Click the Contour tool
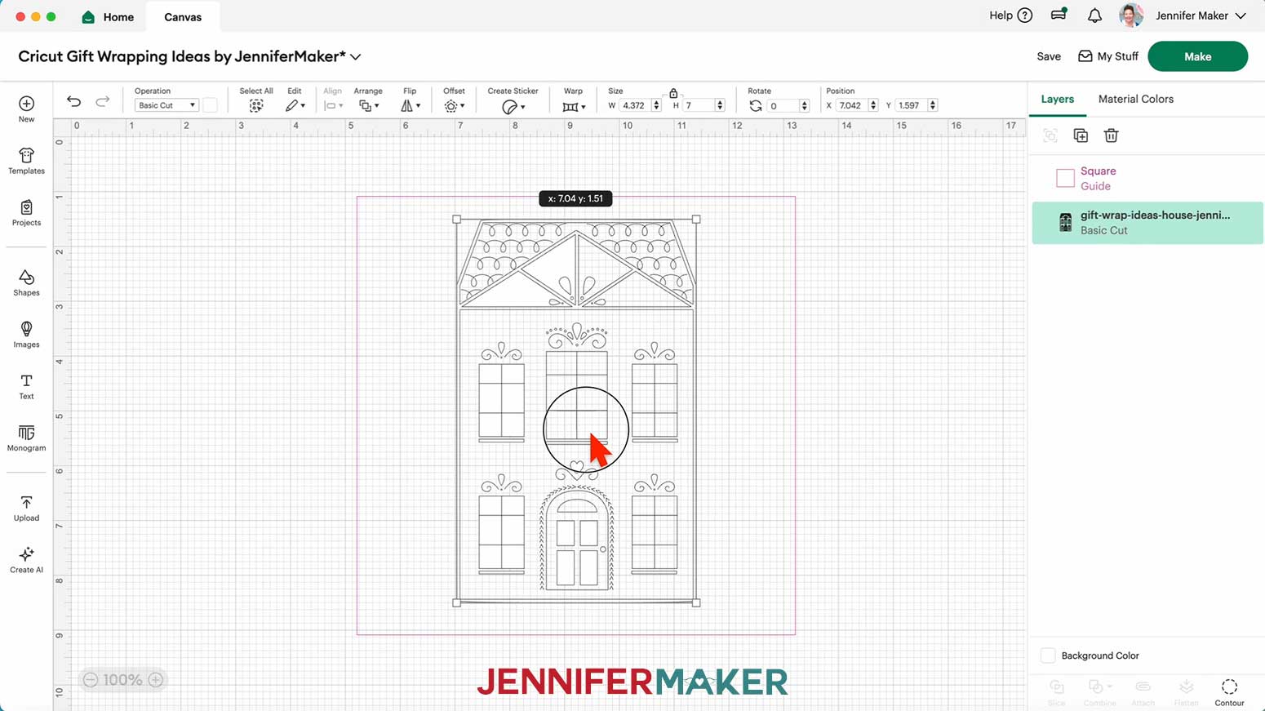 coord(1229,692)
